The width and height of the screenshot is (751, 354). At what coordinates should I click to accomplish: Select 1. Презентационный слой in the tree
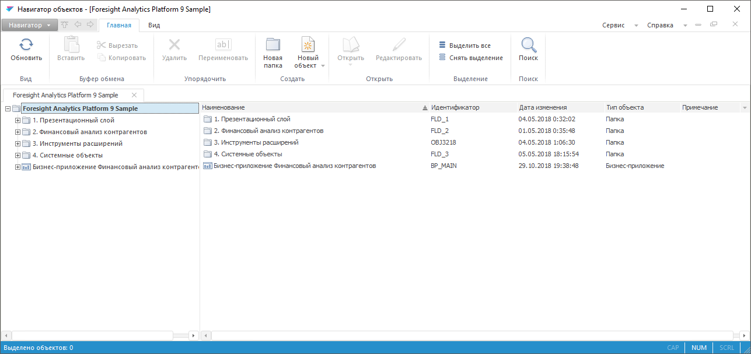tap(74, 120)
